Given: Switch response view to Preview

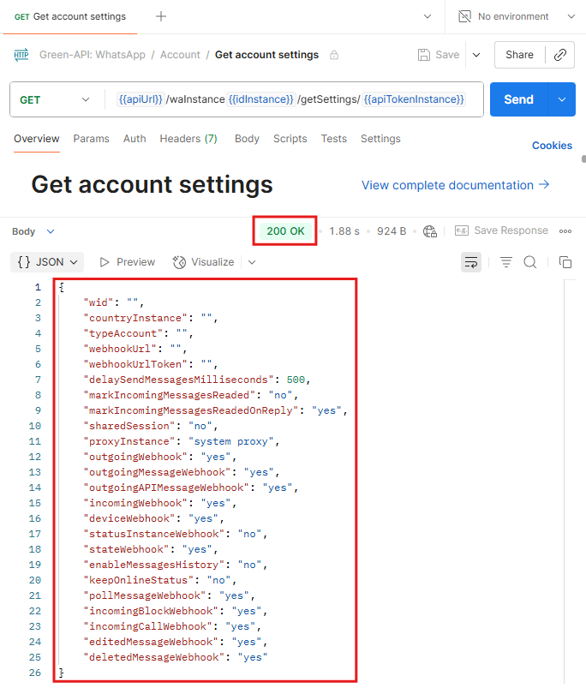Looking at the screenshot, I should point(128,262).
